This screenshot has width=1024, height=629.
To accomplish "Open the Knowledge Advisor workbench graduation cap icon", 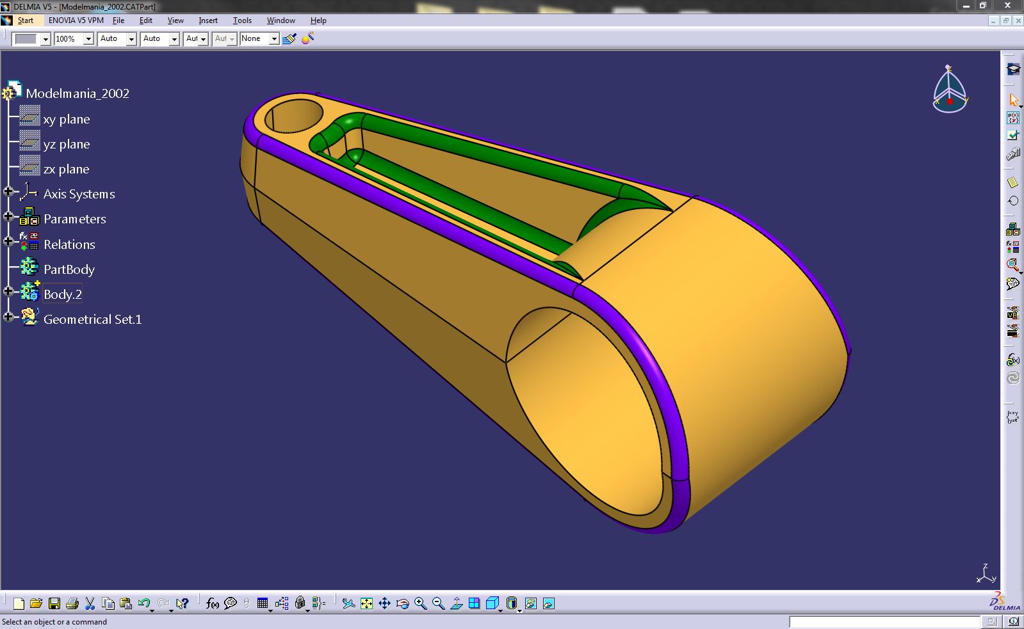I will tap(1012, 69).
